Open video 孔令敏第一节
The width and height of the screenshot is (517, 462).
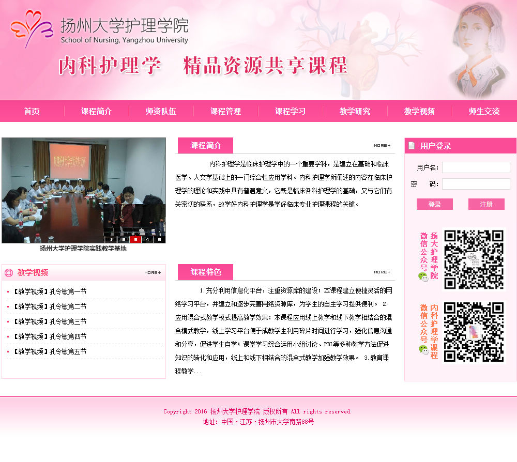click(50, 291)
